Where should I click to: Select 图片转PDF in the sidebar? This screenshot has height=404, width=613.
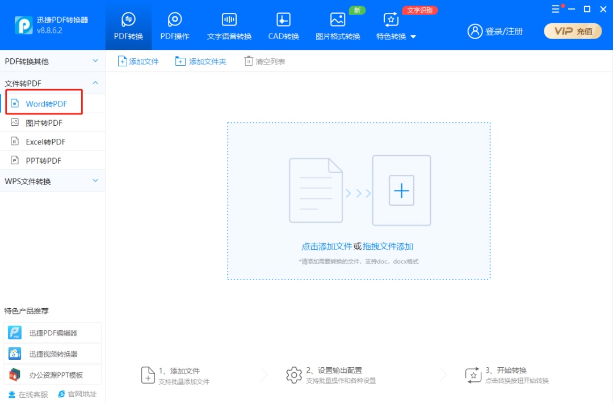[x=44, y=123]
